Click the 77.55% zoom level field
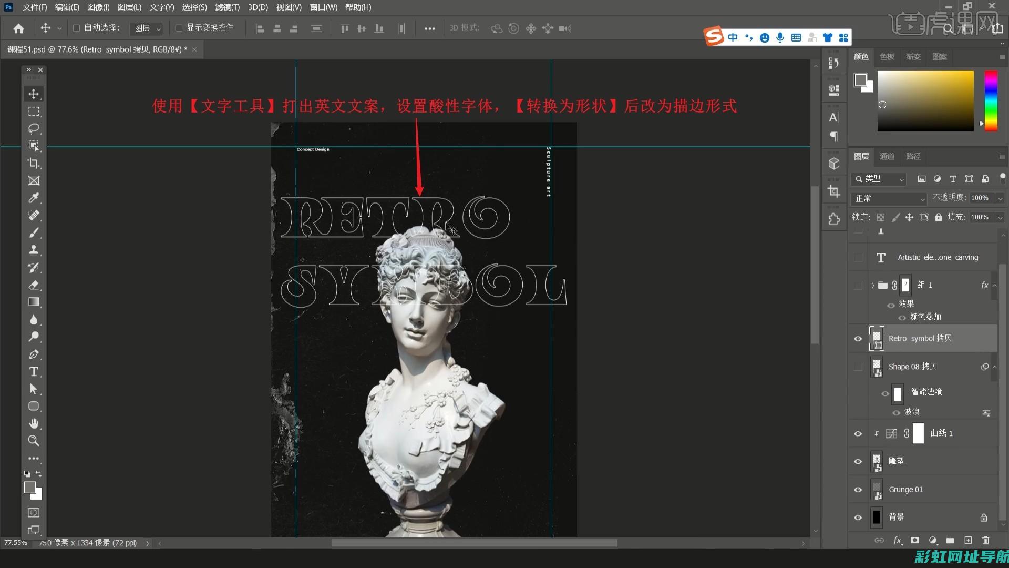1009x568 pixels. [x=16, y=543]
